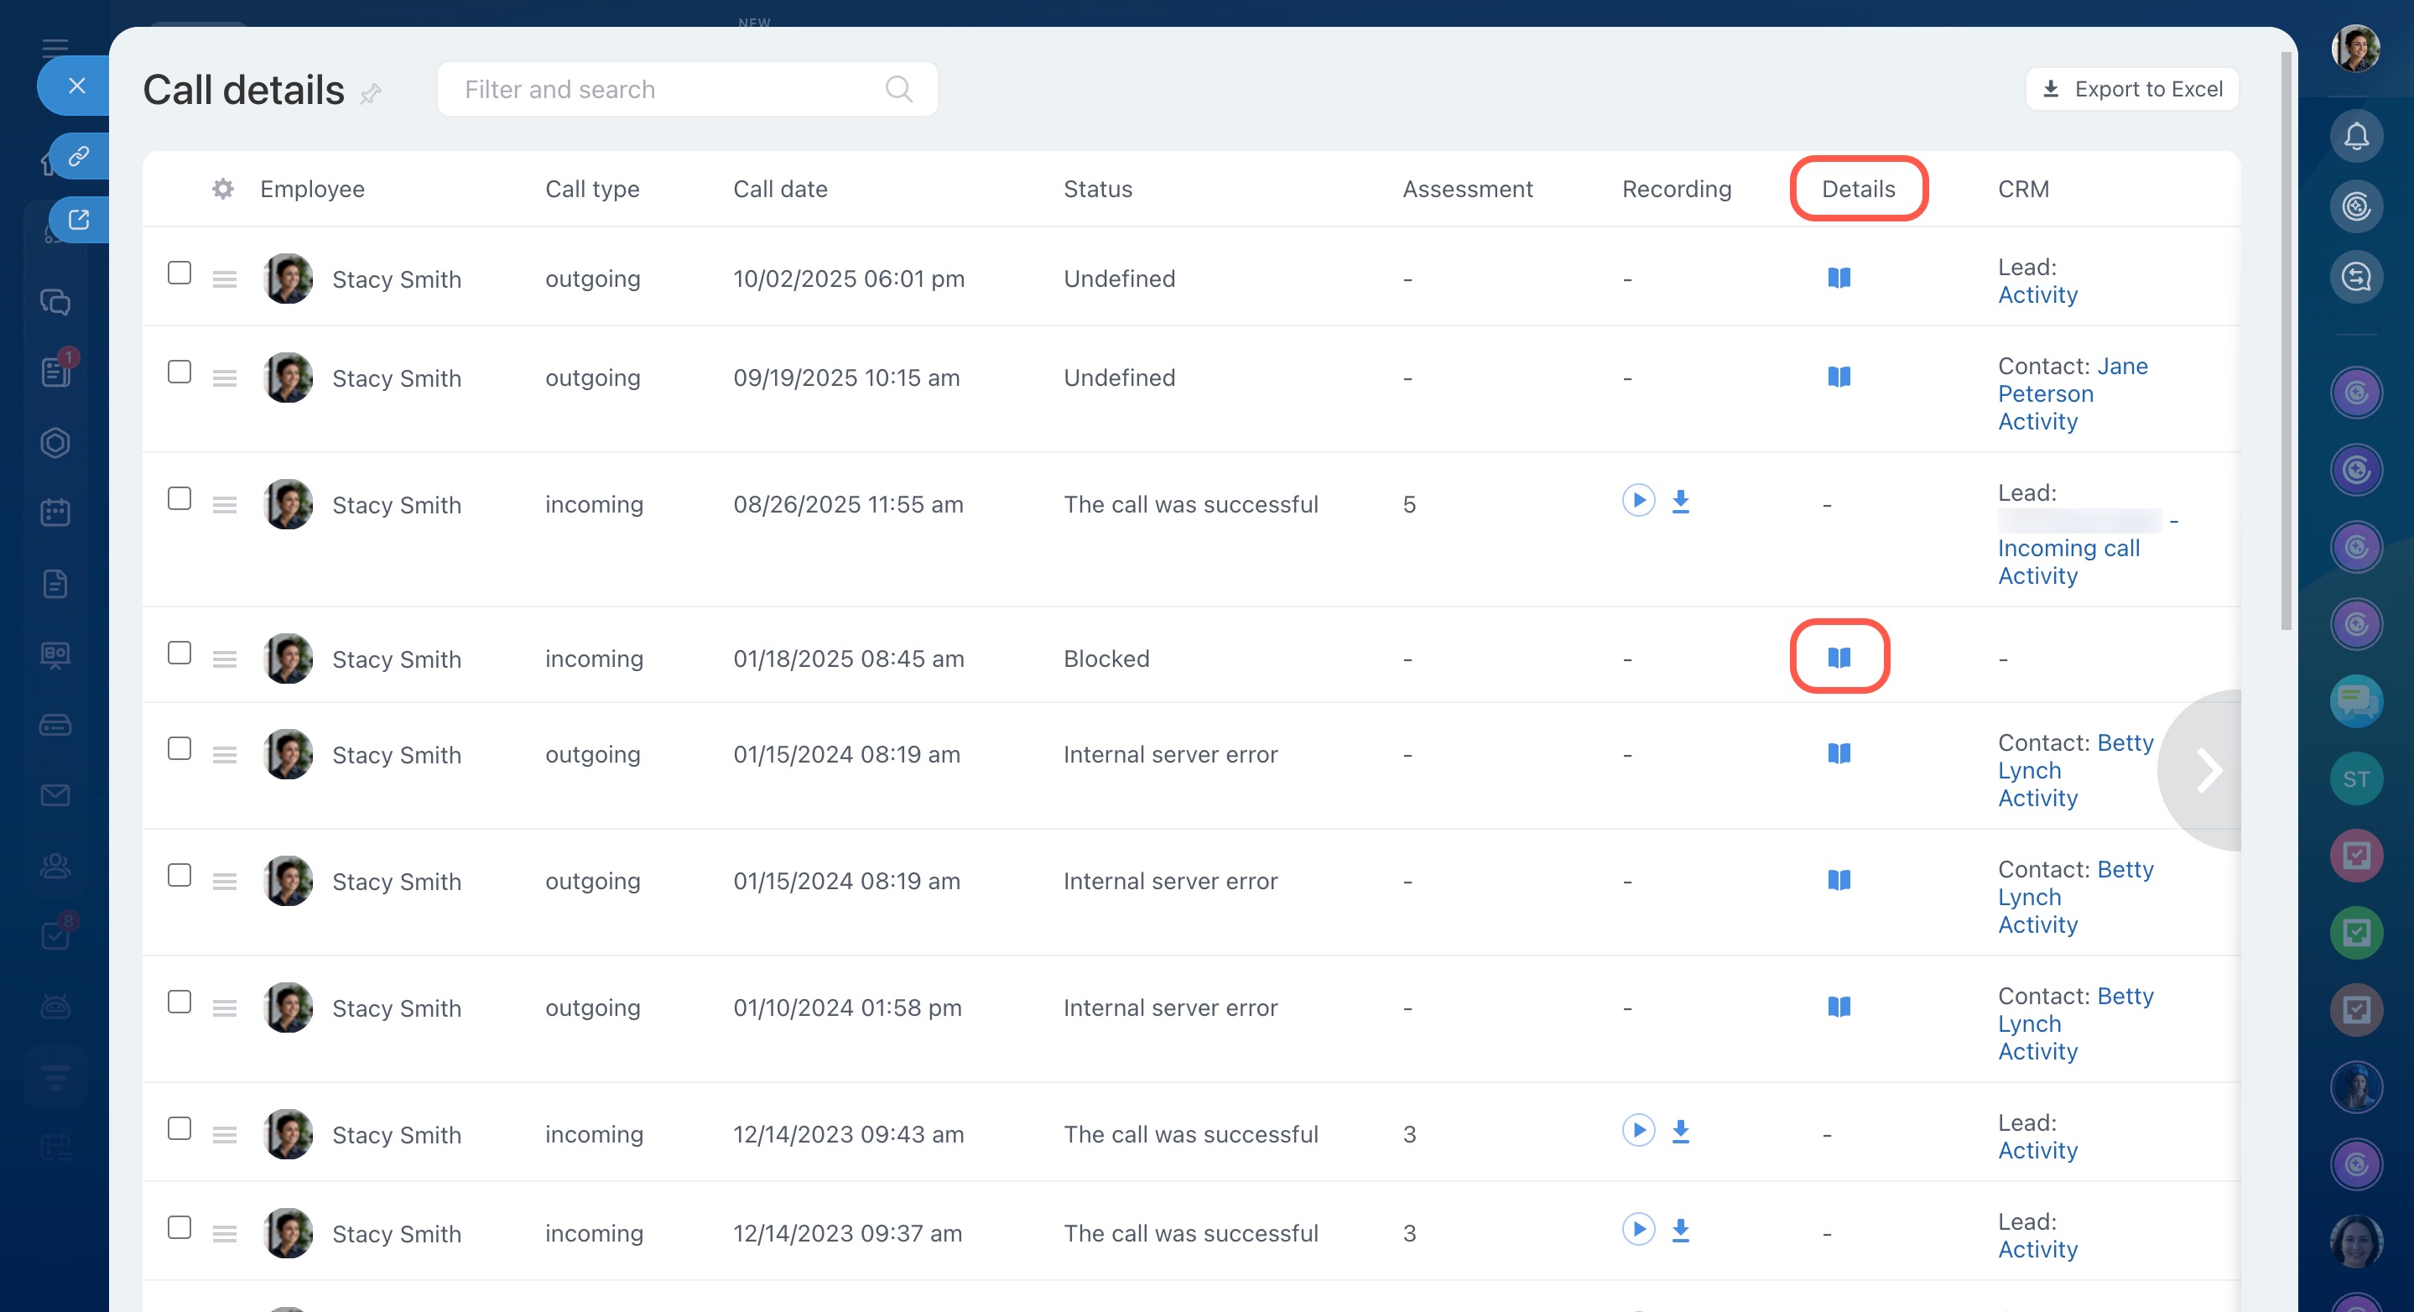Open details book icon for 10/02/2025 call

(x=1839, y=279)
